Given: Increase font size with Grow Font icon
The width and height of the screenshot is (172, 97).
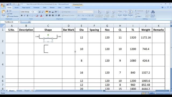Looking at the screenshot, I should tap(40, 12).
